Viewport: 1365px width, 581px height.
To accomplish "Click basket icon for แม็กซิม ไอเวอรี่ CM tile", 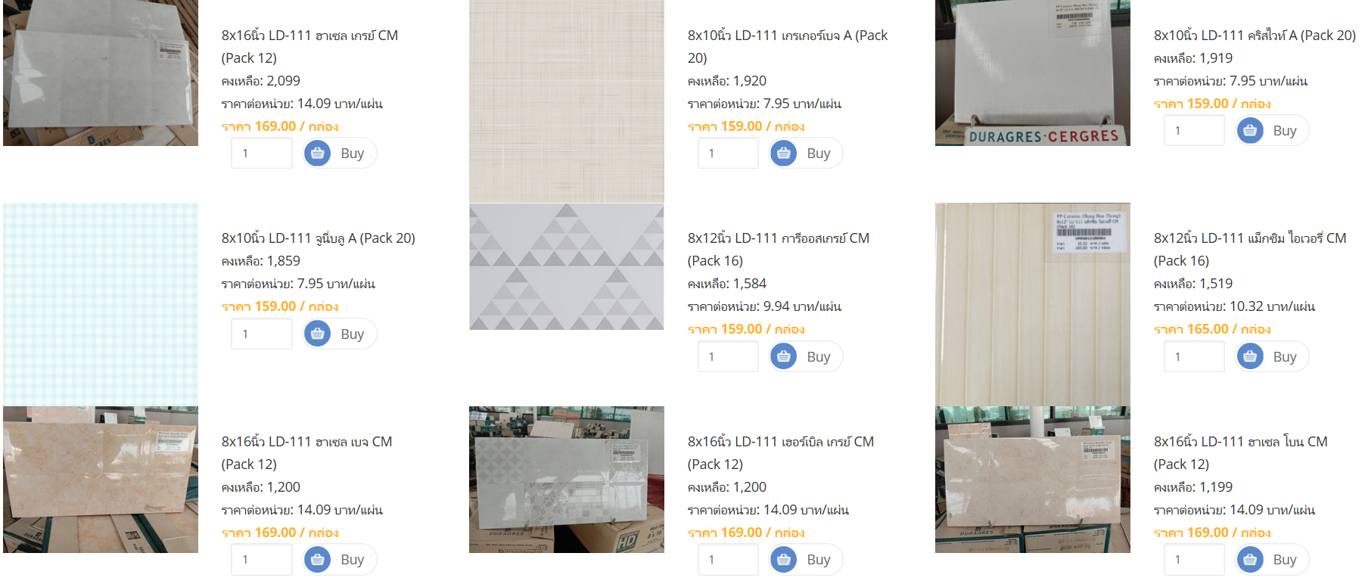I will (x=1250, y=356).
